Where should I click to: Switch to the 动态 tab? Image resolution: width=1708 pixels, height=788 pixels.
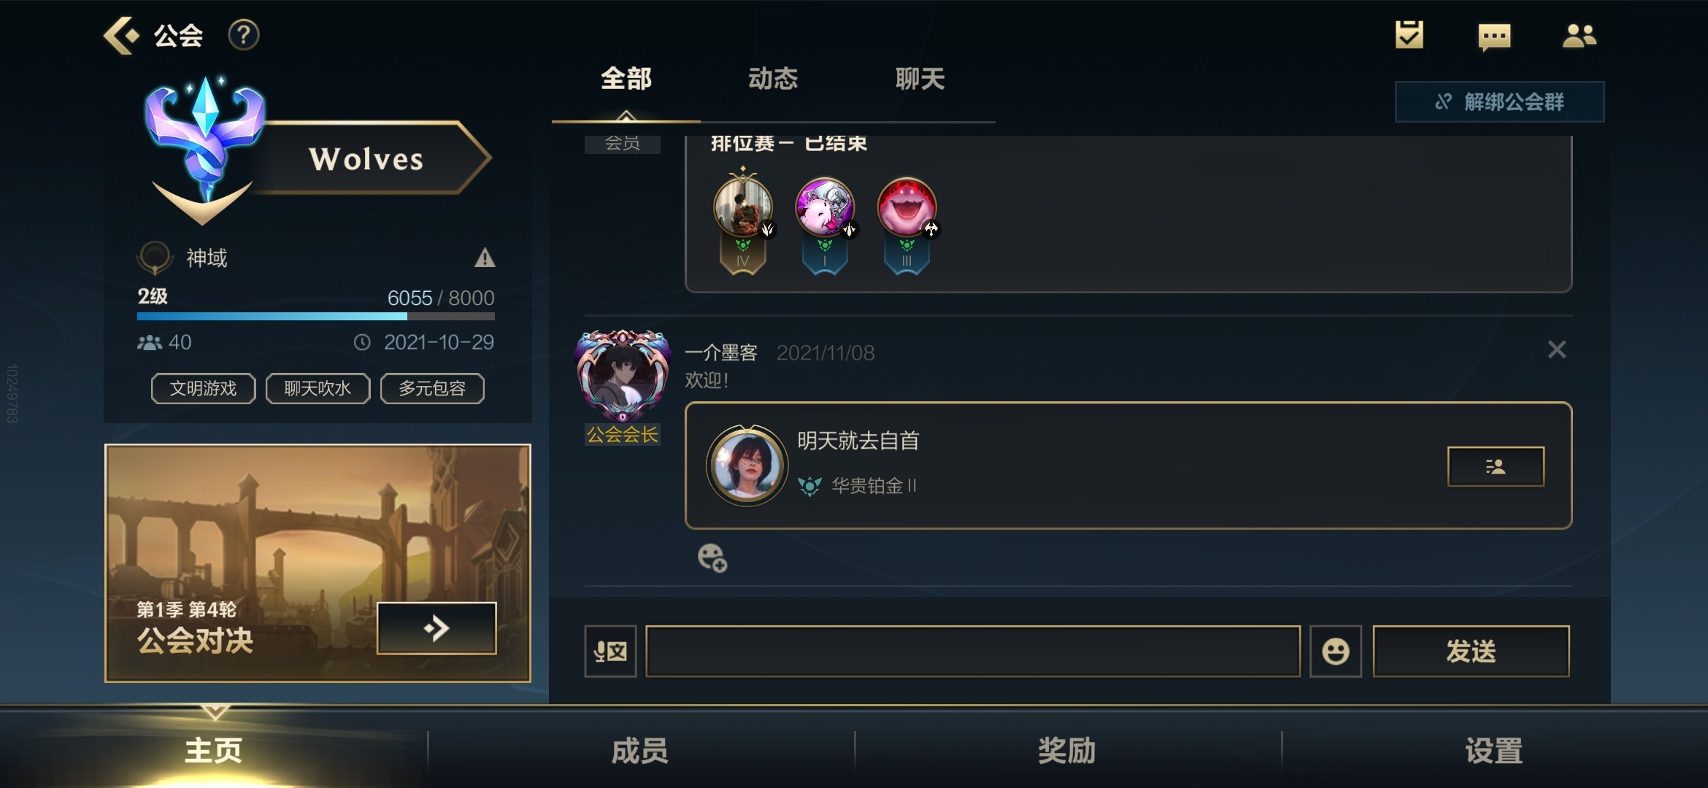pyautogui.click(x=773, y=79)
